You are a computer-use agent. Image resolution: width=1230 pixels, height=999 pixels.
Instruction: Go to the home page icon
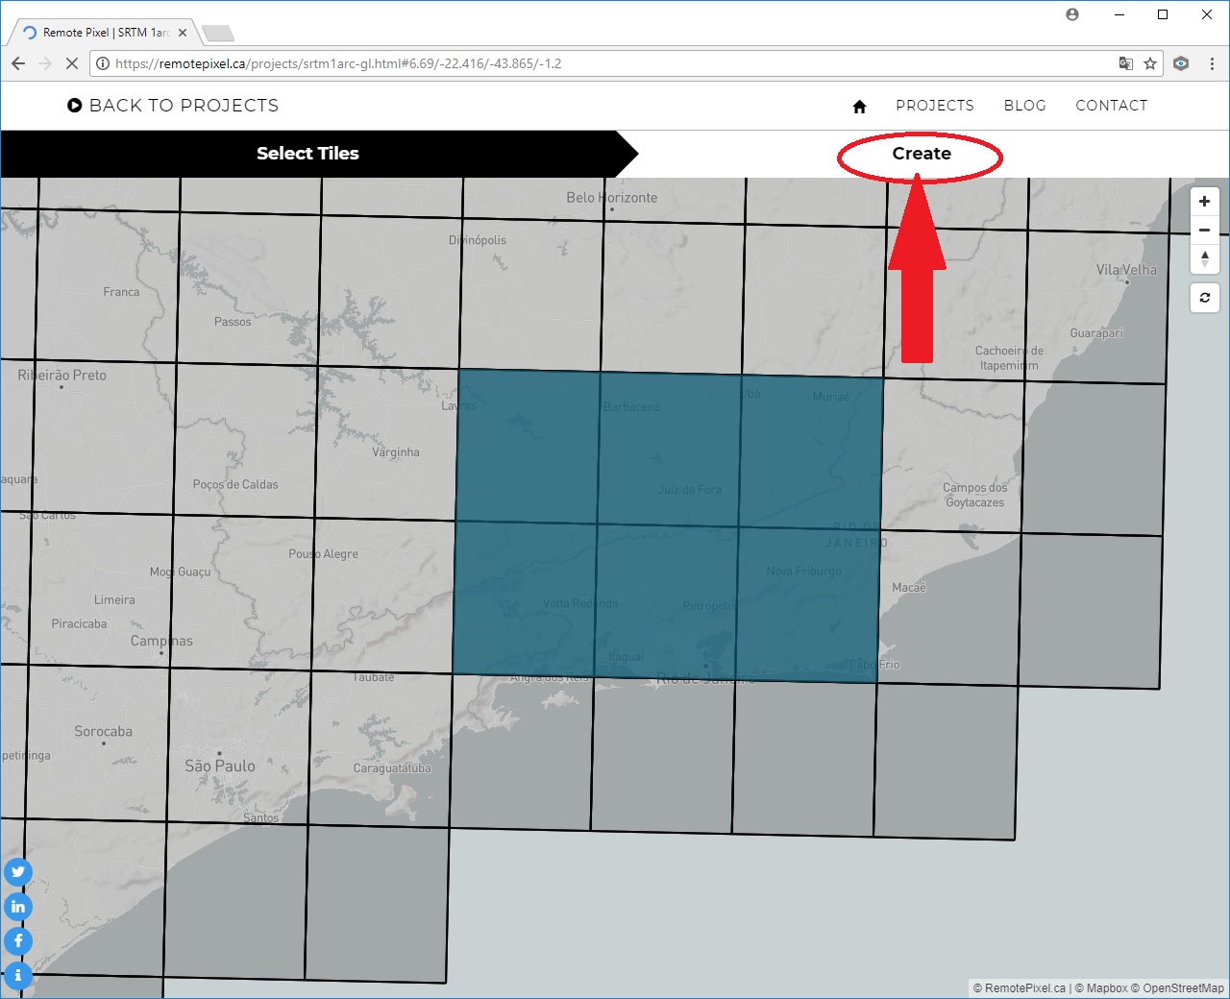point(859,107)
